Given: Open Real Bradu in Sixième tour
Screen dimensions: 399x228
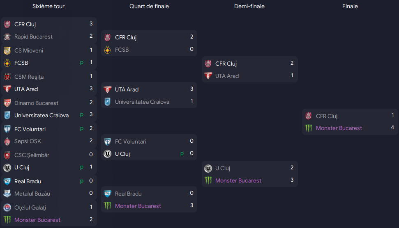Looking at the screenshot, I should point(28,182).
